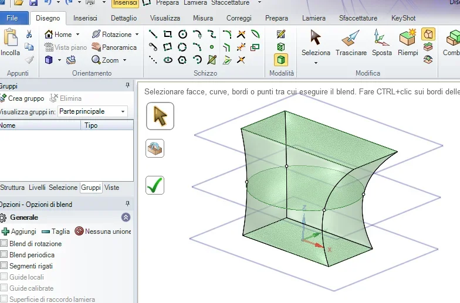
Task: Open the Livelli panel tab
Action: click(37, 188)
